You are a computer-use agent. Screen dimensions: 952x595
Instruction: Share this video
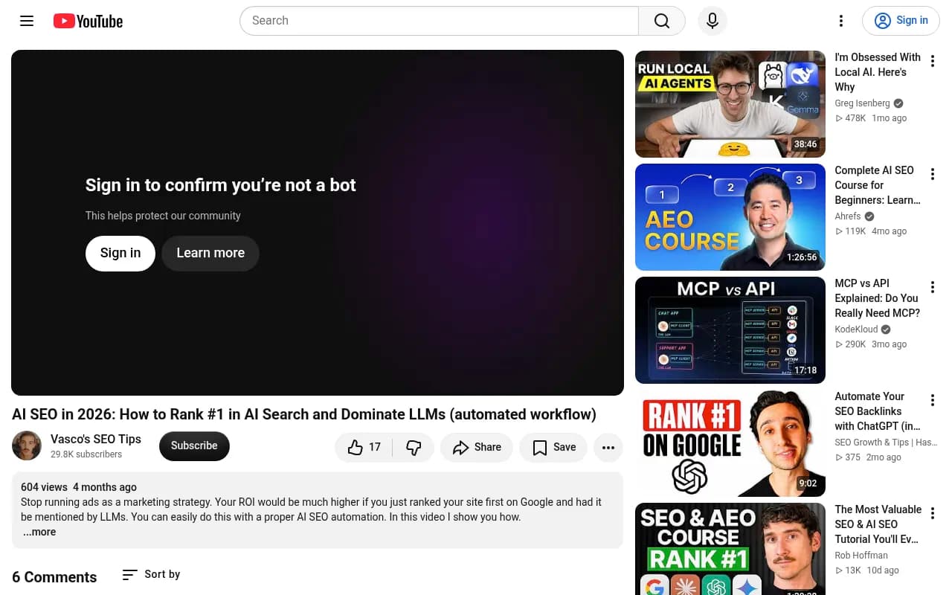click(477, 447)
